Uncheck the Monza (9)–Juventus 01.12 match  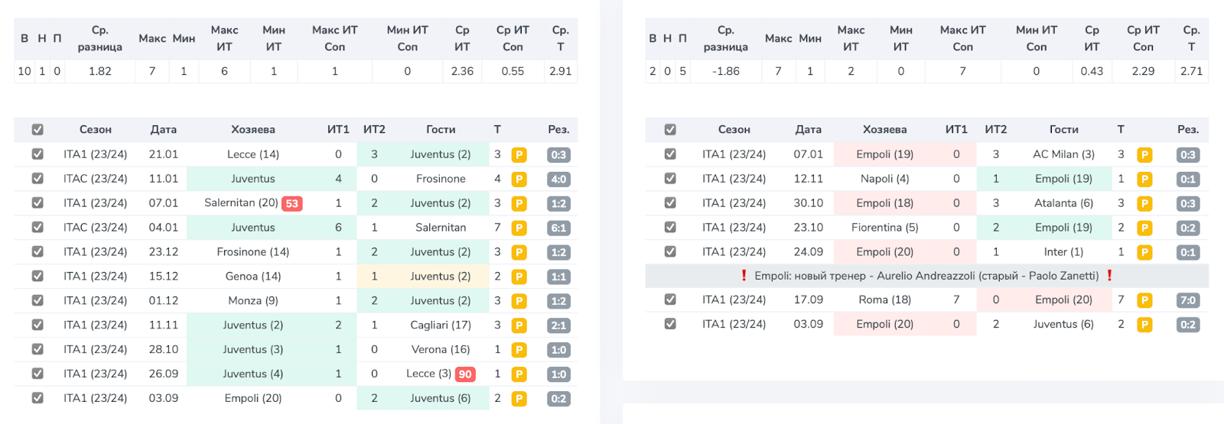pyautogui.click(x=37, y=300)
